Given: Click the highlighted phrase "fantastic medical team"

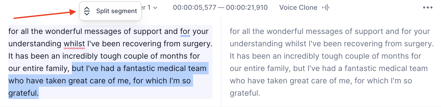Looking at the screenshot, I should pos(165,68).
